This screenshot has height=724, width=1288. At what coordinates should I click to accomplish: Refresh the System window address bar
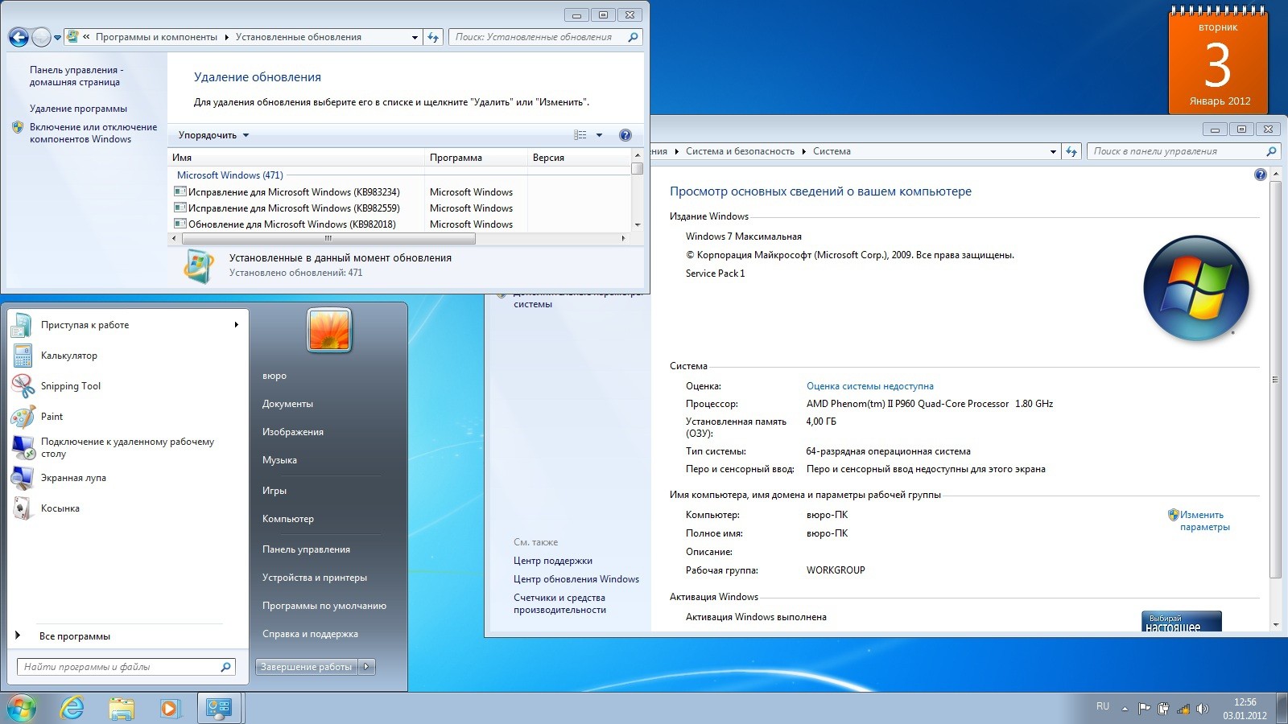(x=1071, y=151)
